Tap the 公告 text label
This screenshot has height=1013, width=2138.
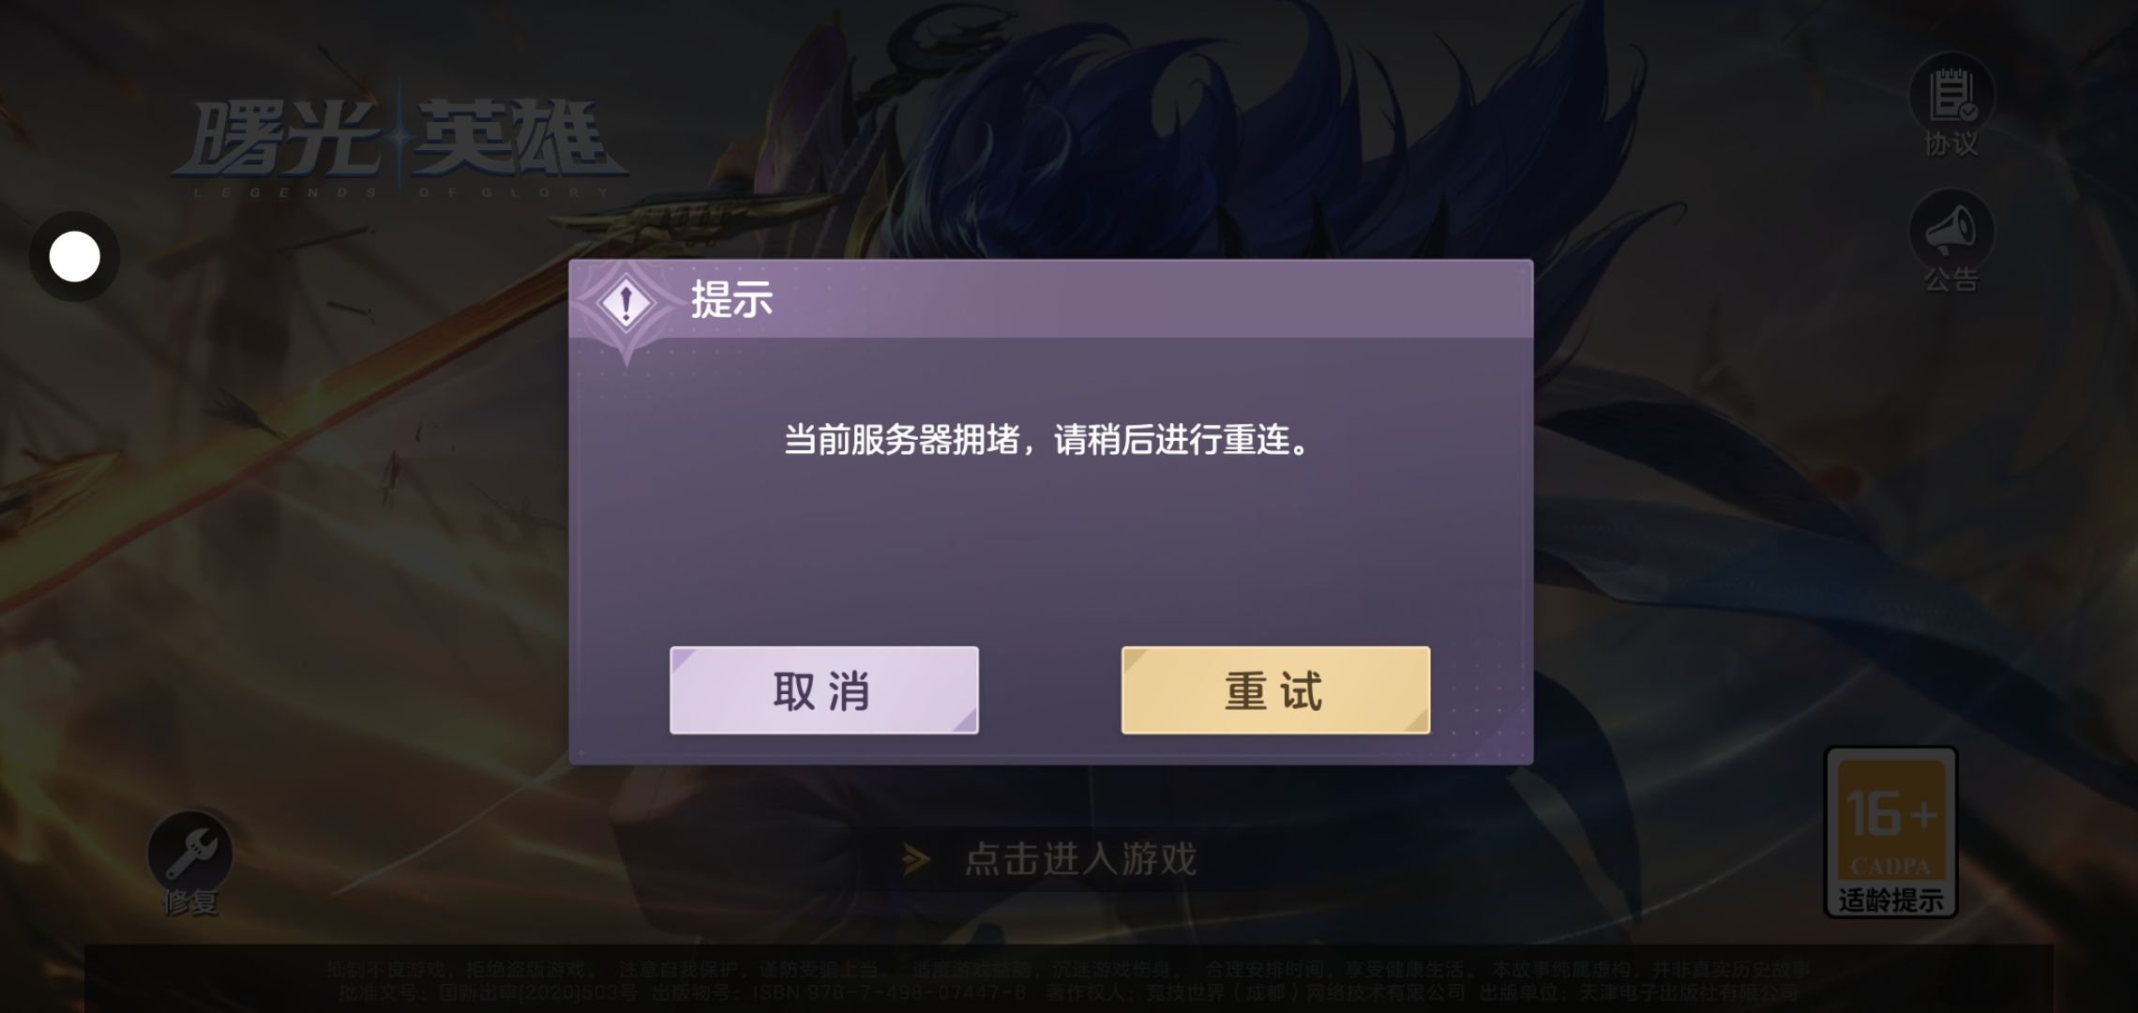click(x=1951, y=280)
